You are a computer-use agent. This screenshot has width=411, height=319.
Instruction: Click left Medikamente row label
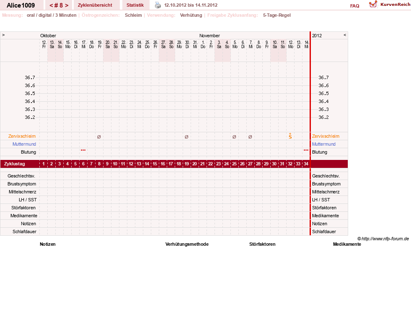pos(24,216)
